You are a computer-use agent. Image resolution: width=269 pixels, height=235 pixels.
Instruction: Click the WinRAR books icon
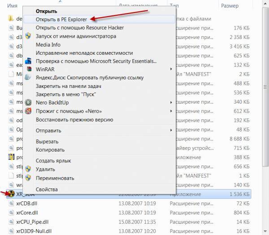pos(29,69)
